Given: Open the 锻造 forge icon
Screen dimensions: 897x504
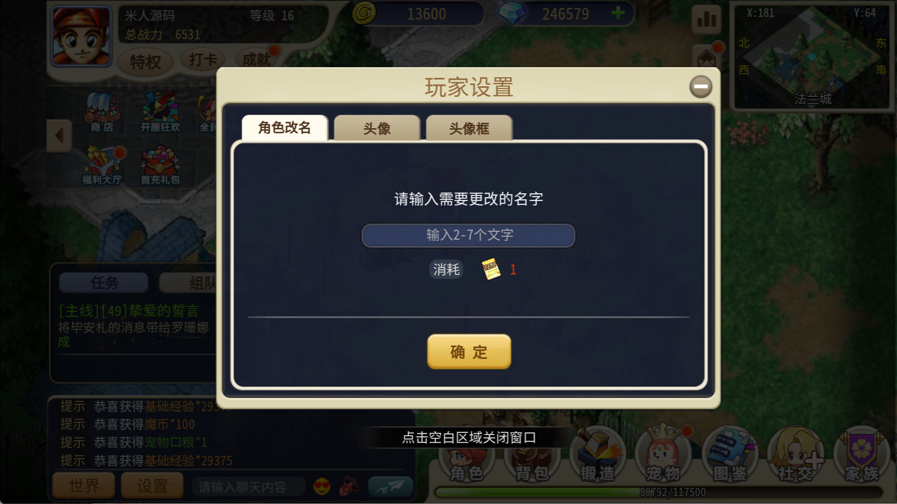Looking at the screenshot, I should (597, 455).
